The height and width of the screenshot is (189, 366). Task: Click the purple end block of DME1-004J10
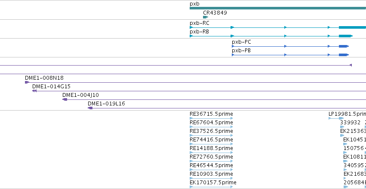(x=65, y=99)
